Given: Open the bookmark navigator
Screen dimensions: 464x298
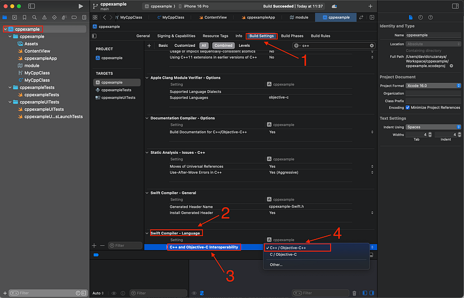Looking at the screenshot, I should pyautogui.click(x=24, y=17).
